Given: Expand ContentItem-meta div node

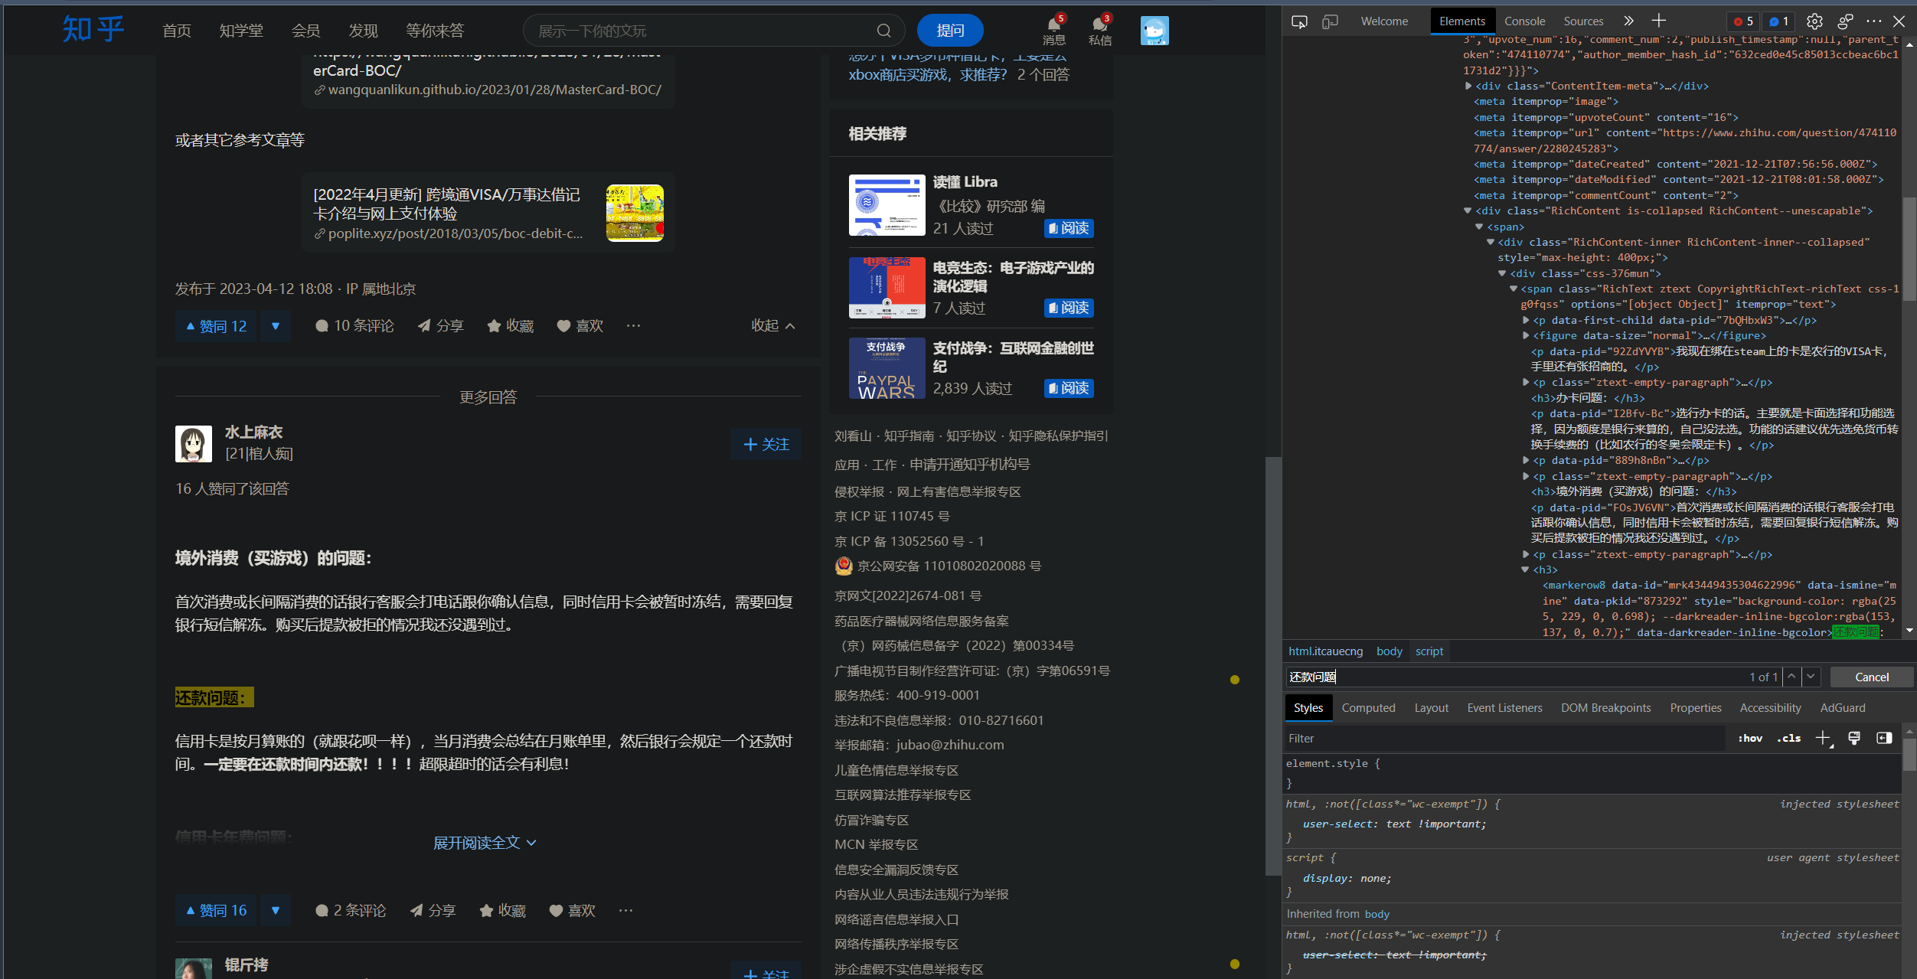Looking at the screenshot, I should click(1468, 86).
